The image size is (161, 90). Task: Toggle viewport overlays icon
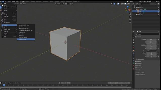pyautogui.click(x=118, y=4)
